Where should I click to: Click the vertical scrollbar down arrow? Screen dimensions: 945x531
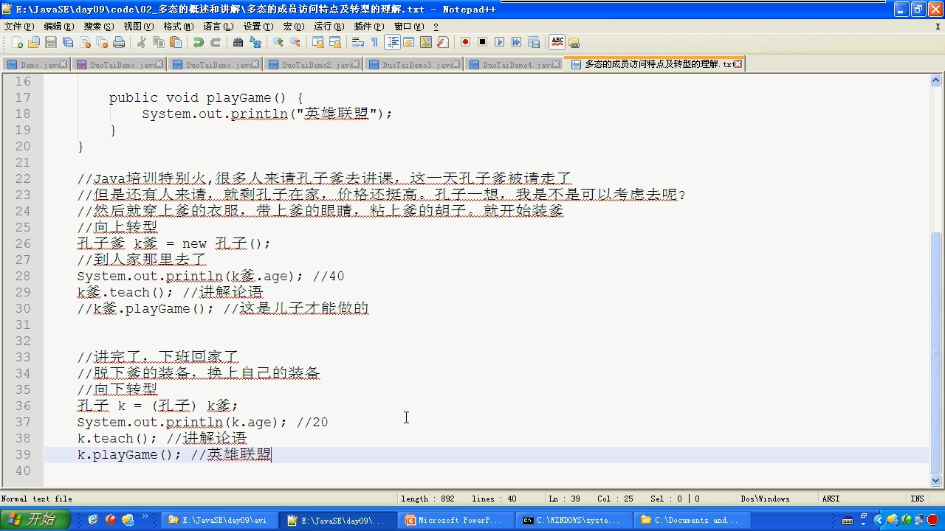tap(936, 481)
